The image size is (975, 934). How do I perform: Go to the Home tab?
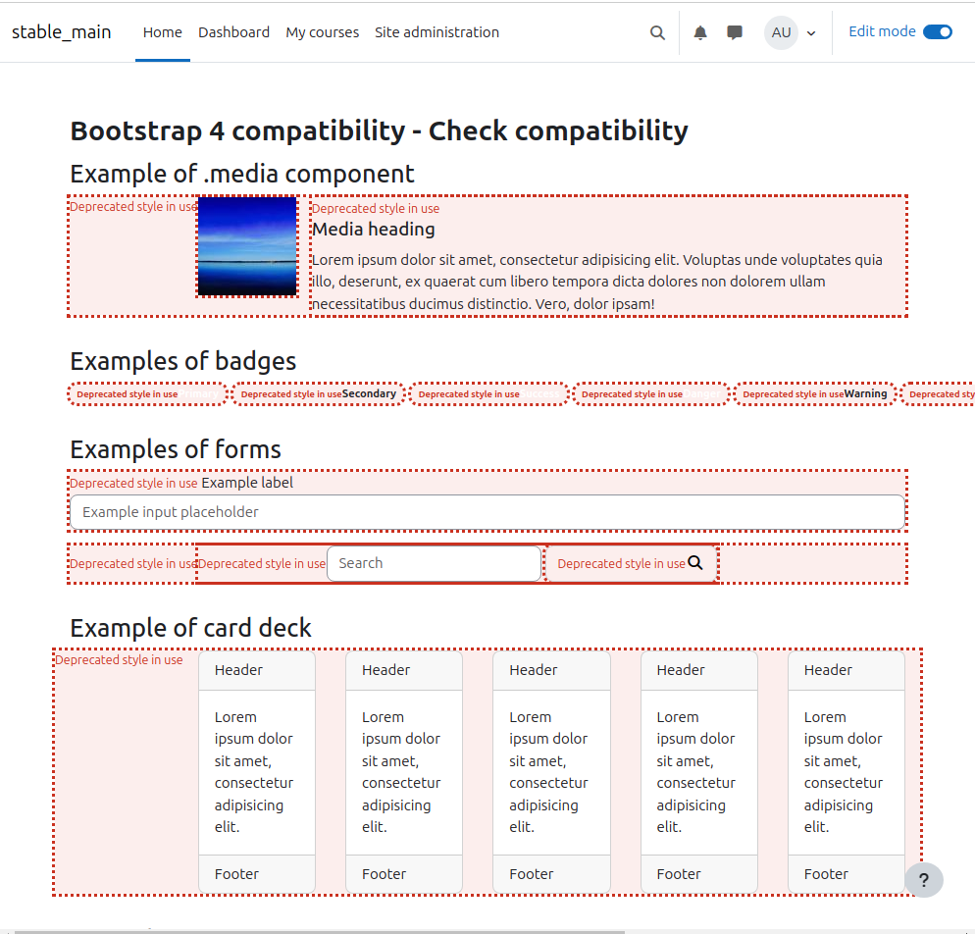coord(162,32)
